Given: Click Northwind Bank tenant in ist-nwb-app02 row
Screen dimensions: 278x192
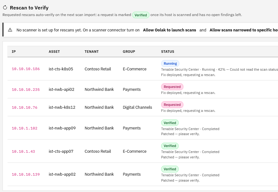Looking at the screenshot, I should 99,174.
